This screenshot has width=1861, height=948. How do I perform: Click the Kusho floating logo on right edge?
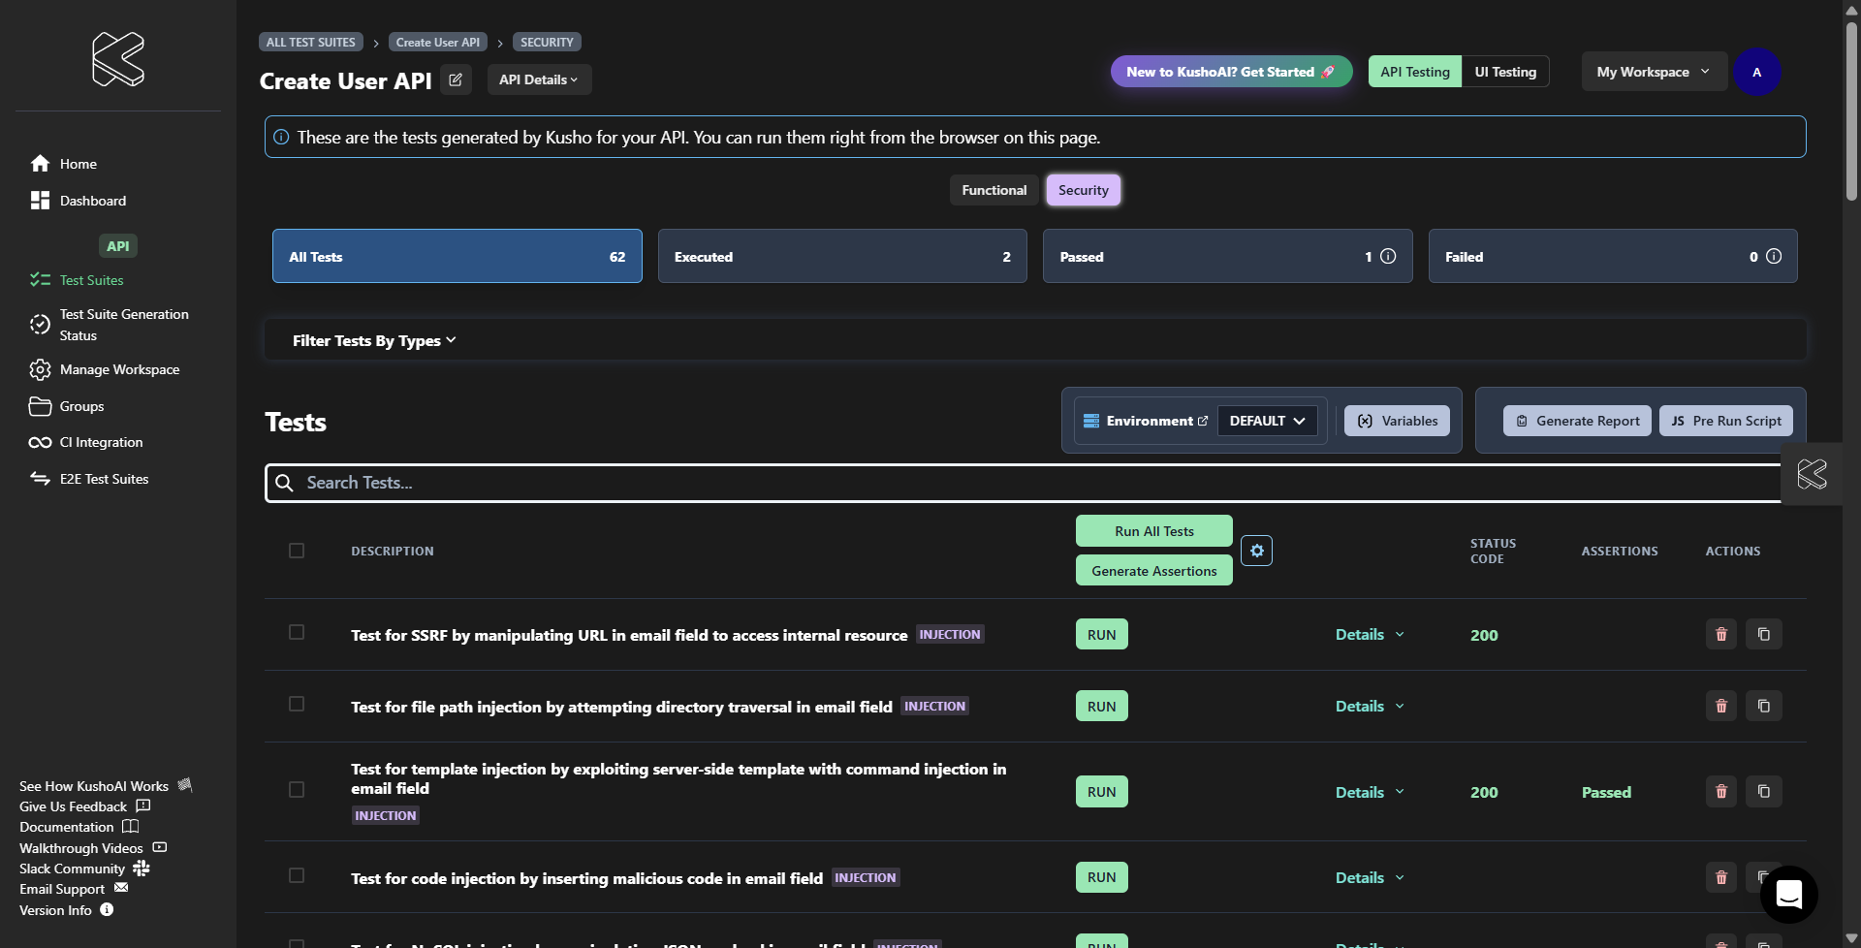click(1812, 474)
